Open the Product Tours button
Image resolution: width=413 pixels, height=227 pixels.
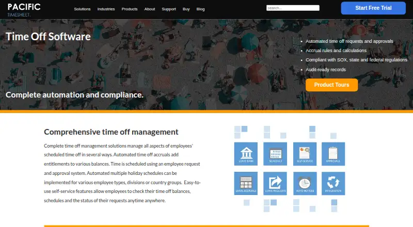(331, 85)
